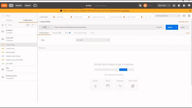Image resolution: width=192 pixels, height=108 pixels.
Task: Open the Ritesh user account dropdown
Action: (164, 5)
